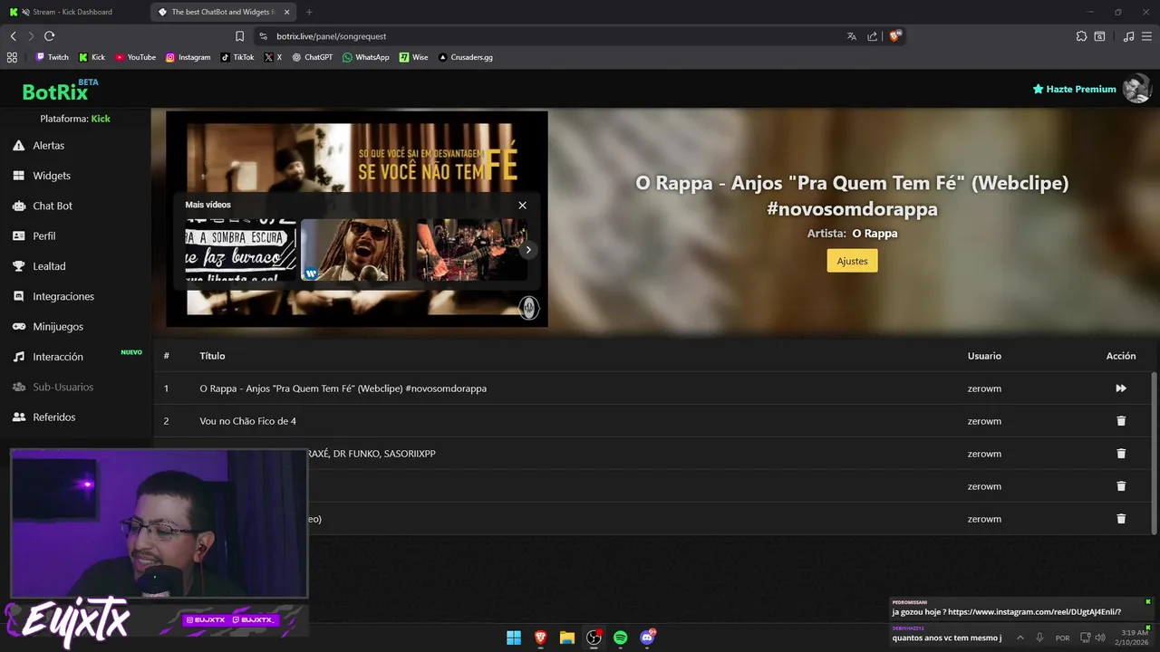Bookmark this page icon
Image resolution: width=1160 pixels, height=652 pixels.
(239, 36)
